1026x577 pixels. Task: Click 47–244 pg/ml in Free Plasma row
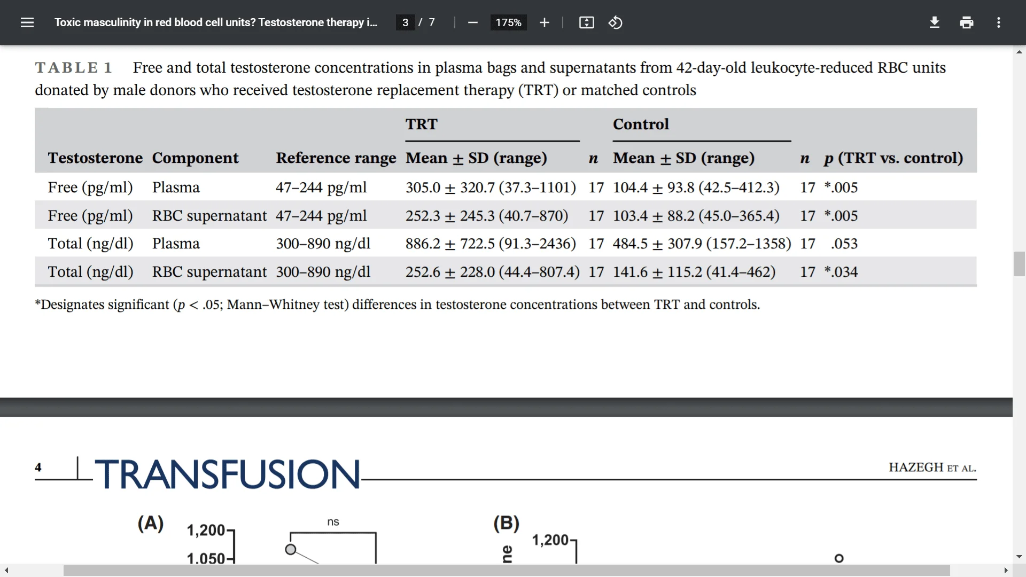point(321,188)
